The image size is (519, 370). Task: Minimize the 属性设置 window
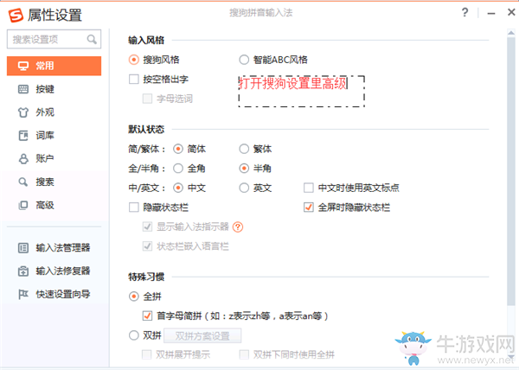click(x=491, y=13)
